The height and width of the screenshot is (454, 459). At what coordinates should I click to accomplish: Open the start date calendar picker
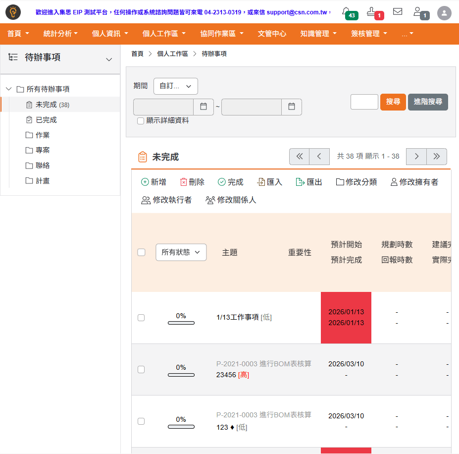point(204,107)
